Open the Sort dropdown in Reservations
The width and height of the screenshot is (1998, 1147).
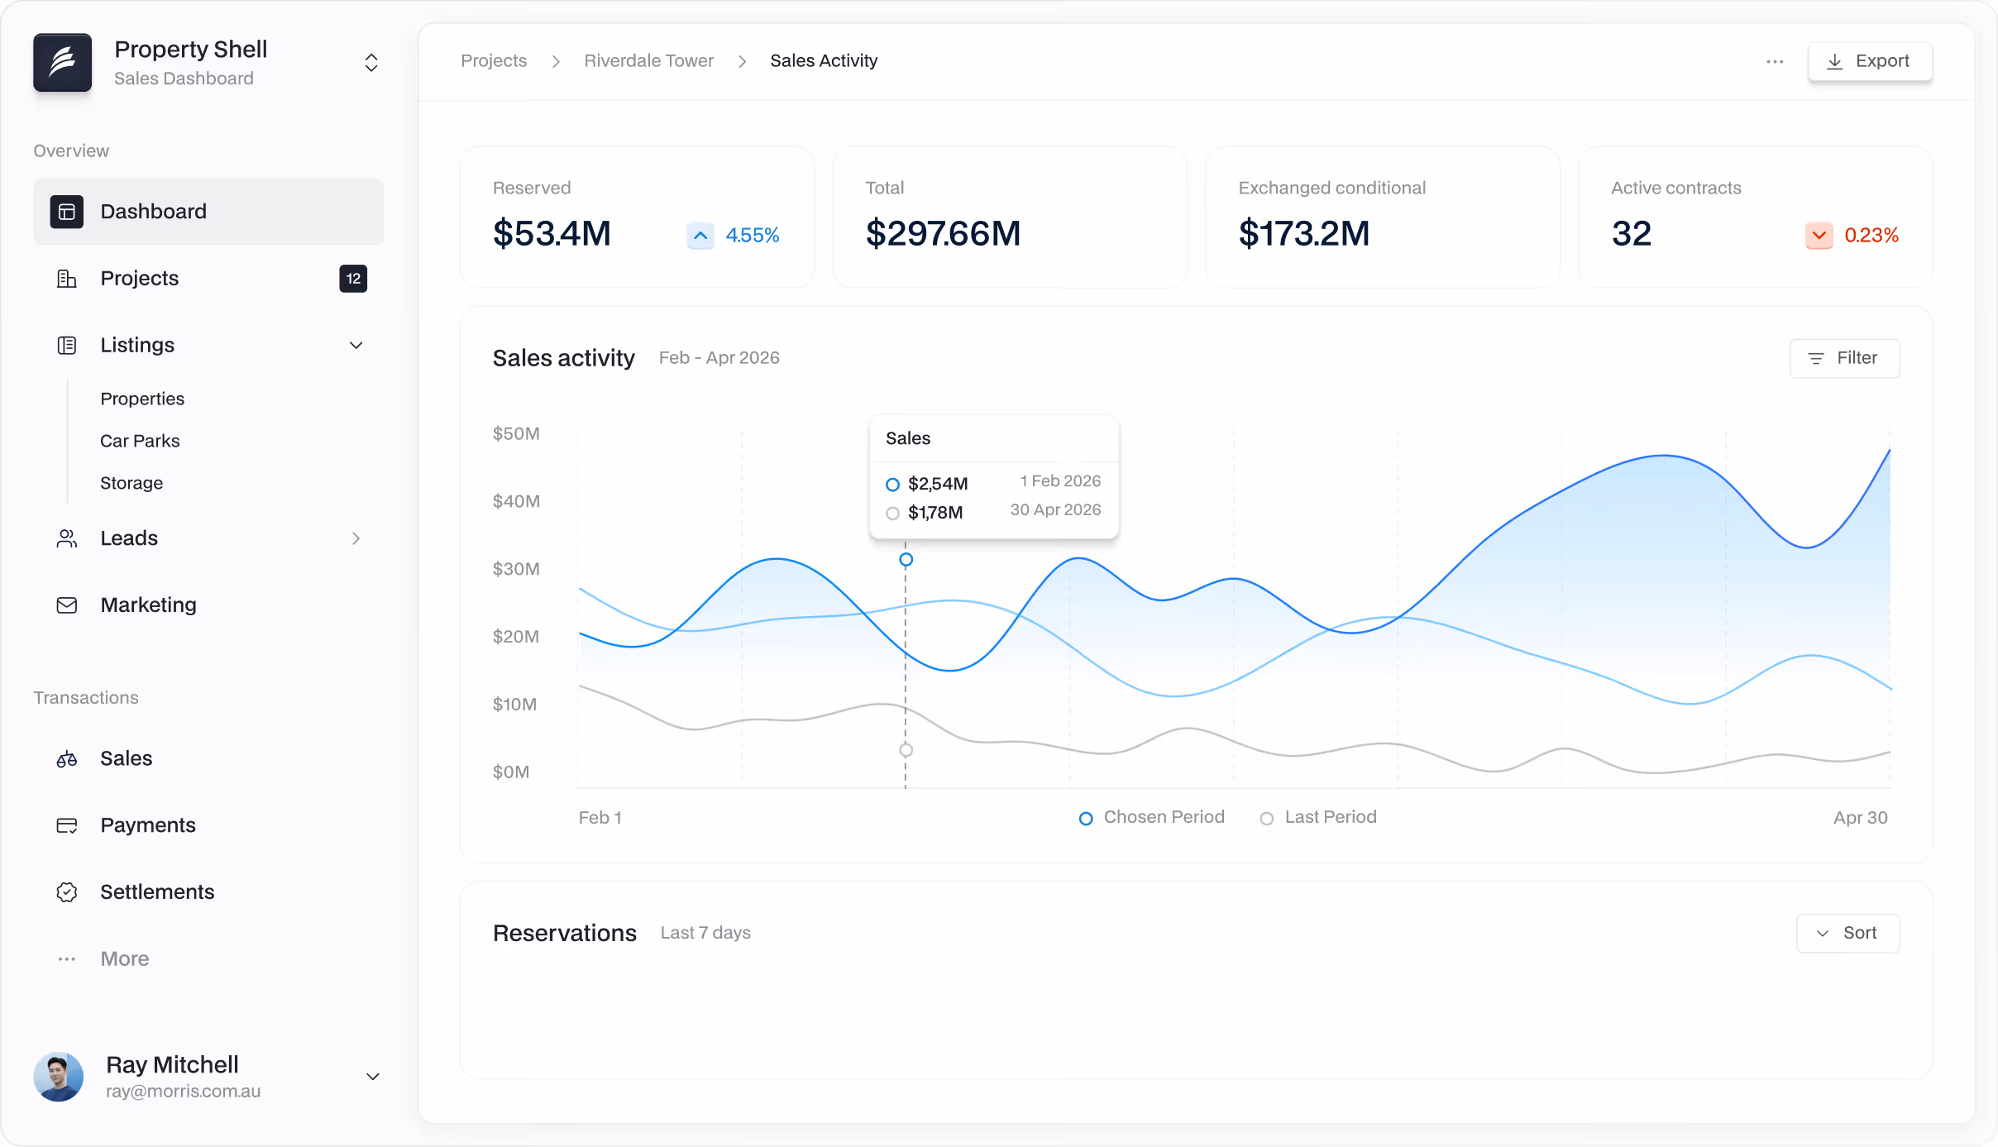point(1847,934)
